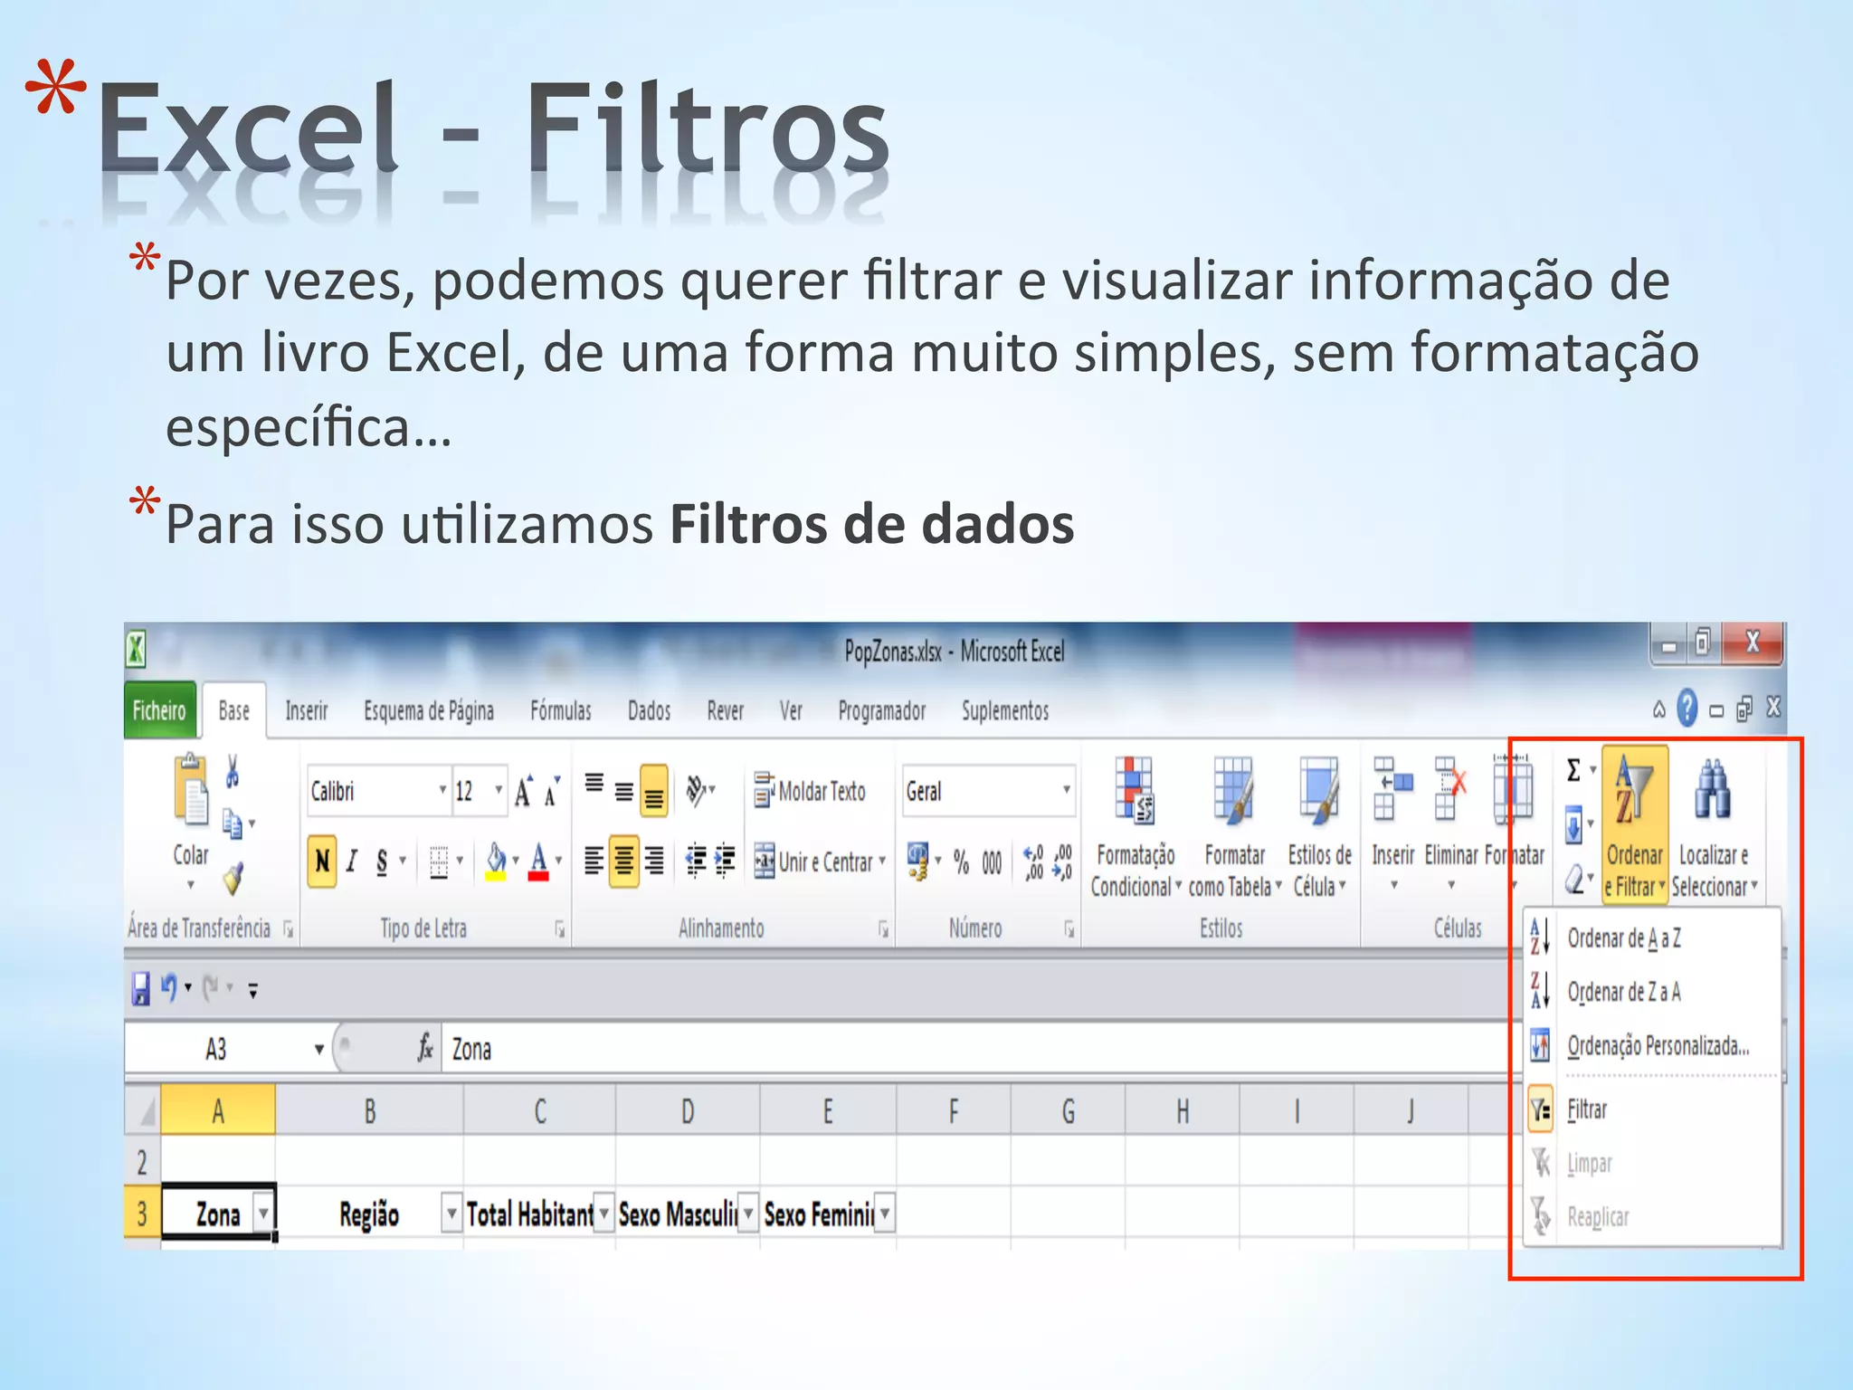Switch to Esquema de Página tab
Viewport: 1853px width, 1390px height.
point(429,711)
